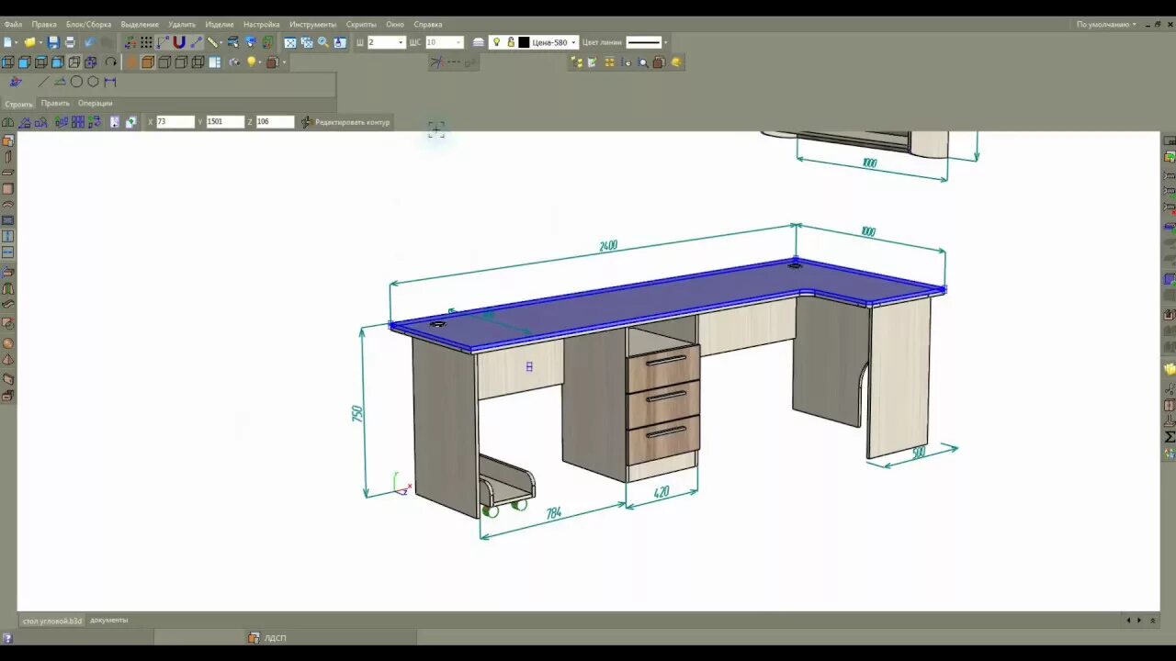Screen dimensions: 1176x661
Task: Open the документы tab
Action: tap(109, 621)
